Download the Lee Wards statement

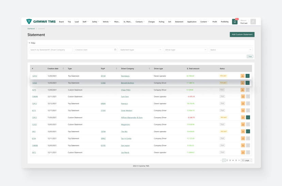tap(242, 152)
